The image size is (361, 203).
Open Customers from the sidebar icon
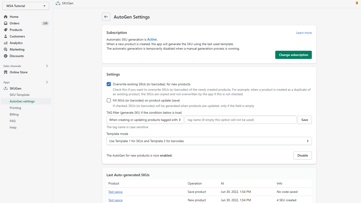coord(5,36)
